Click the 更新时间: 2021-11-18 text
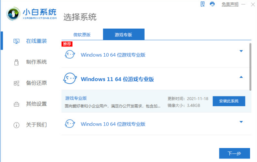Viewport: 257px width, 162px height. [x=188, y=98]
